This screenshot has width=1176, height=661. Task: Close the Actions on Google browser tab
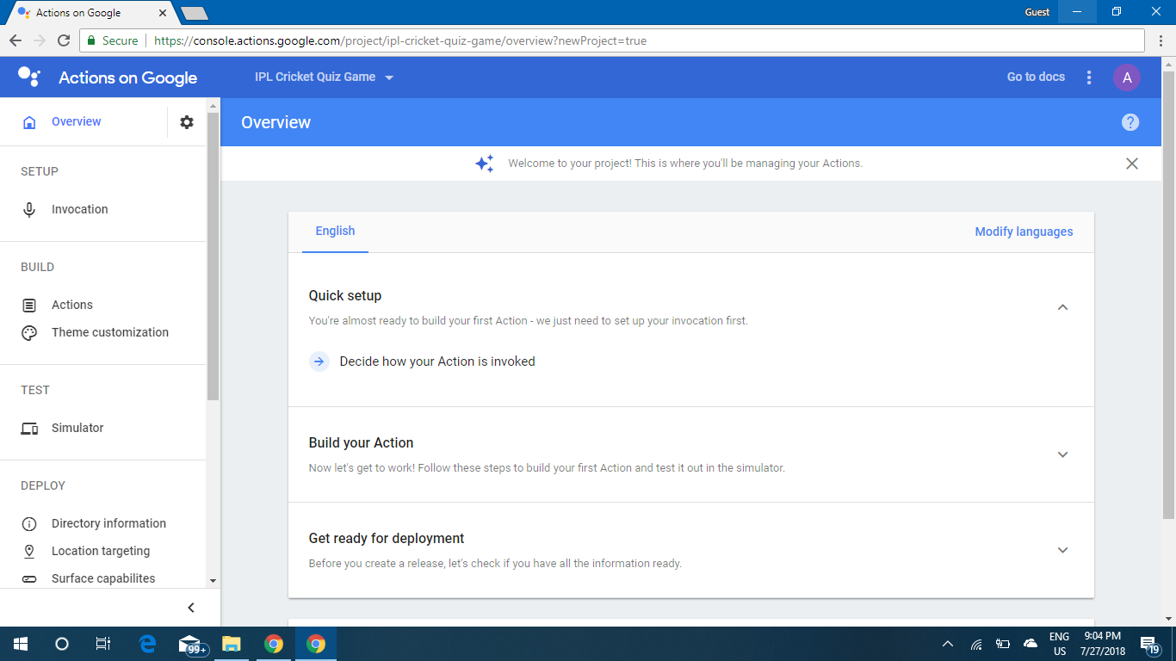point(163,13)
